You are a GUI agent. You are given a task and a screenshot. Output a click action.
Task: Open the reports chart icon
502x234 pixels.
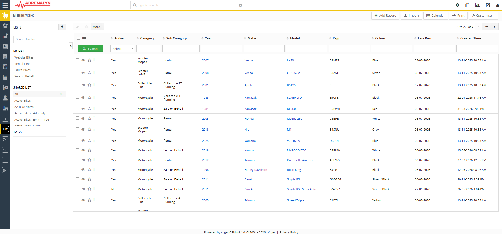[477, 5]
